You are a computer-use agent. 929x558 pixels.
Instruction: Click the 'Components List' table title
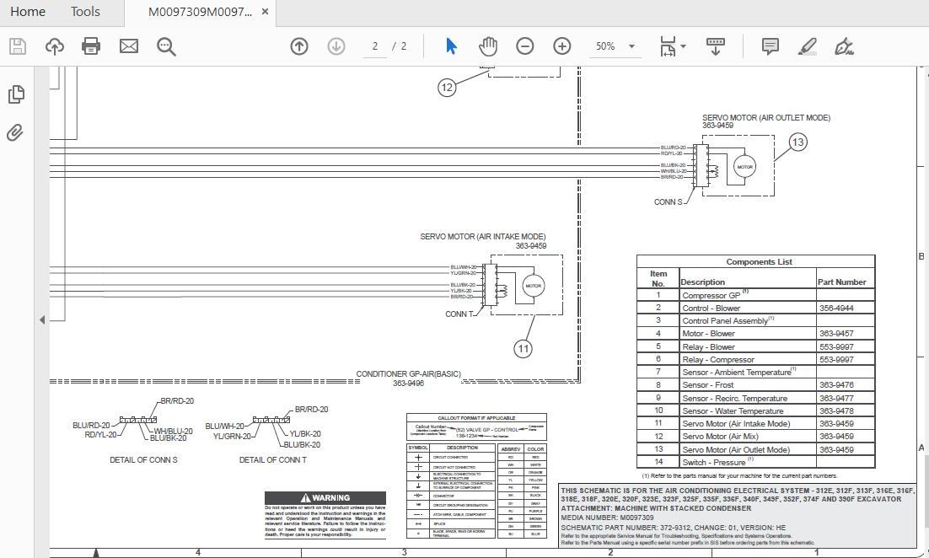coord(759,262)
